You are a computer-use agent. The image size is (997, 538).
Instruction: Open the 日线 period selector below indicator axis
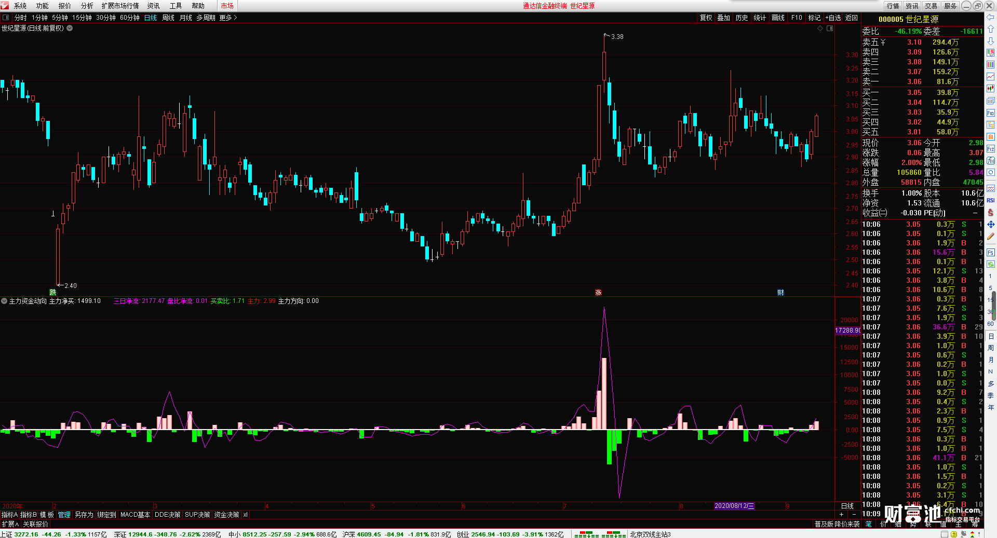(x=847, y=506)
